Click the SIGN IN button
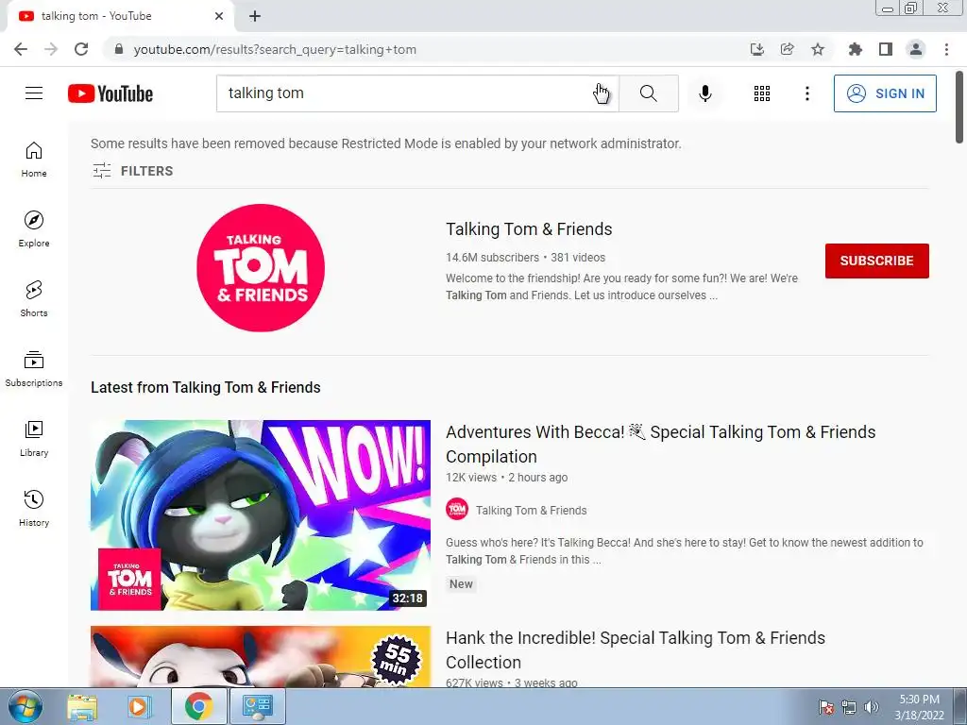 click(885, 93)
